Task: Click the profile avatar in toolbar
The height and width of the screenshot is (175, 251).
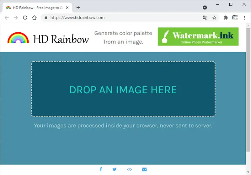Action: (235, 18)
